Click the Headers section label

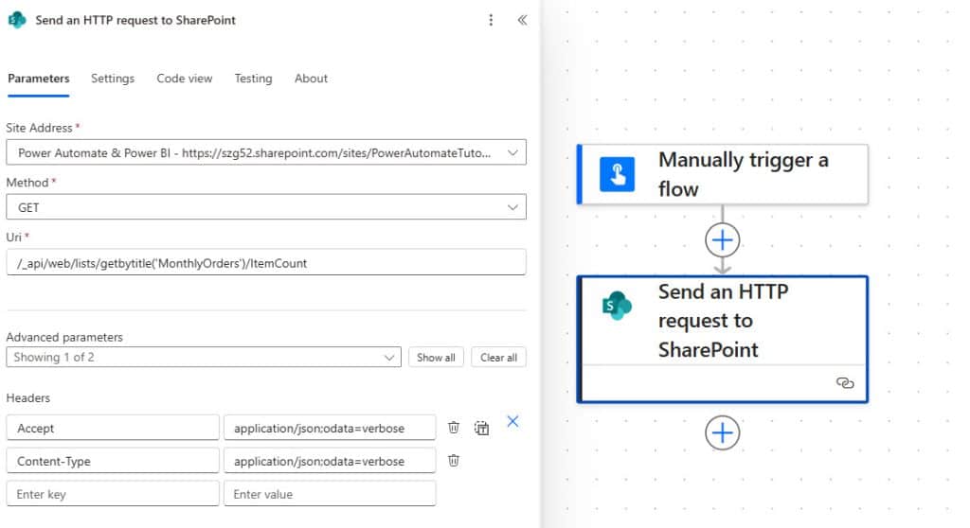[x=27, y=397]
